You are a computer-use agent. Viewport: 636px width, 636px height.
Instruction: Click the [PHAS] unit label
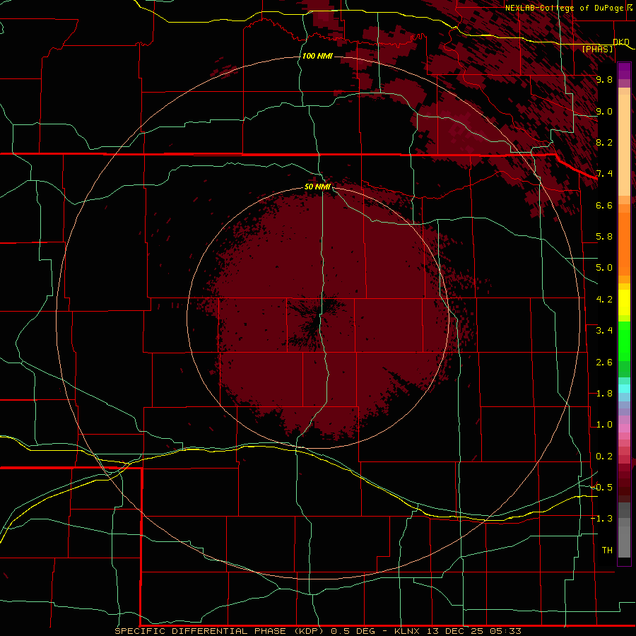click(597, 49)
